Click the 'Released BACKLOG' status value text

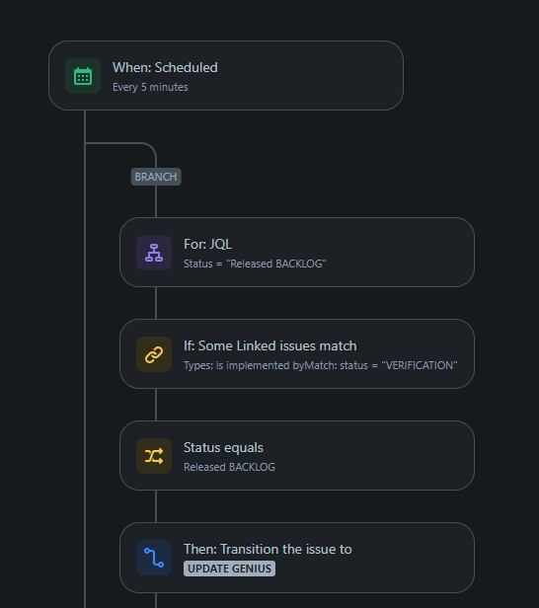click(x=229, y=467)
